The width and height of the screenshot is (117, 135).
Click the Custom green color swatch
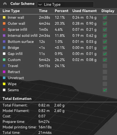(x=4, y=60)
